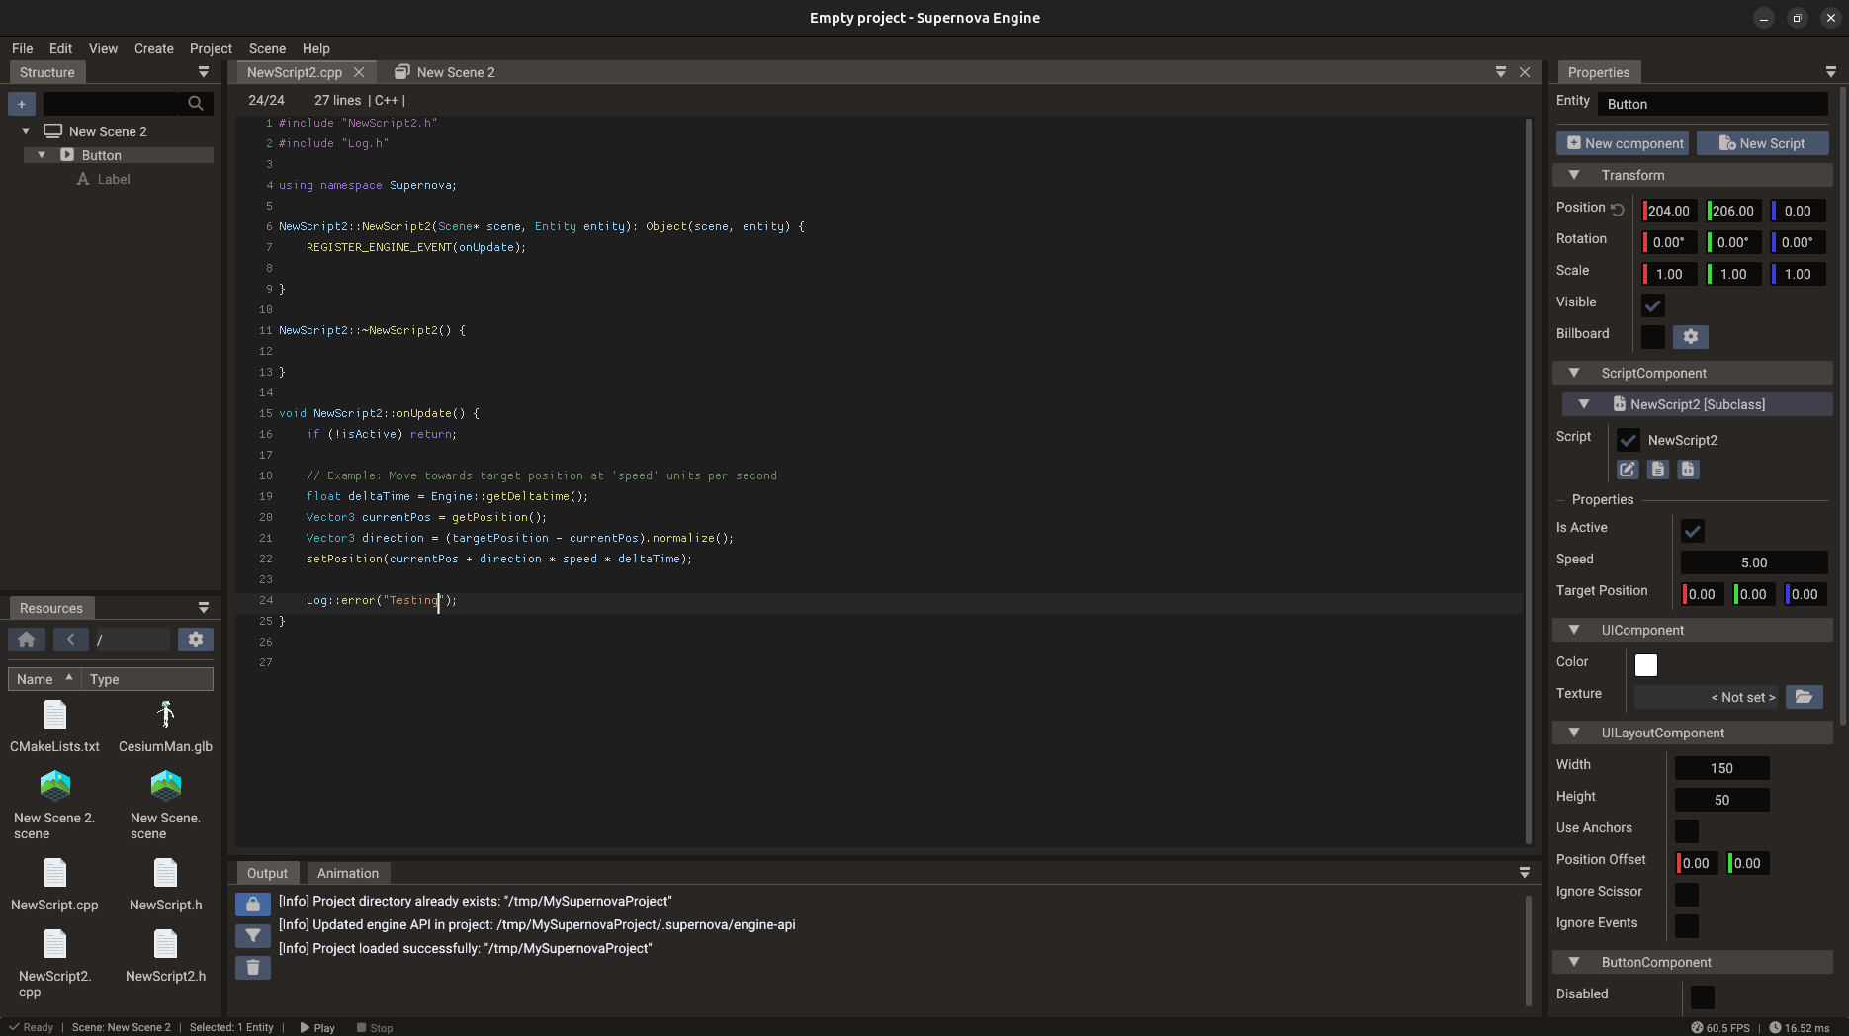This screenshot has width=1849, height=1036.
Task: Enable the Use Anchors checkbox
Action: tap(1686, 831)
